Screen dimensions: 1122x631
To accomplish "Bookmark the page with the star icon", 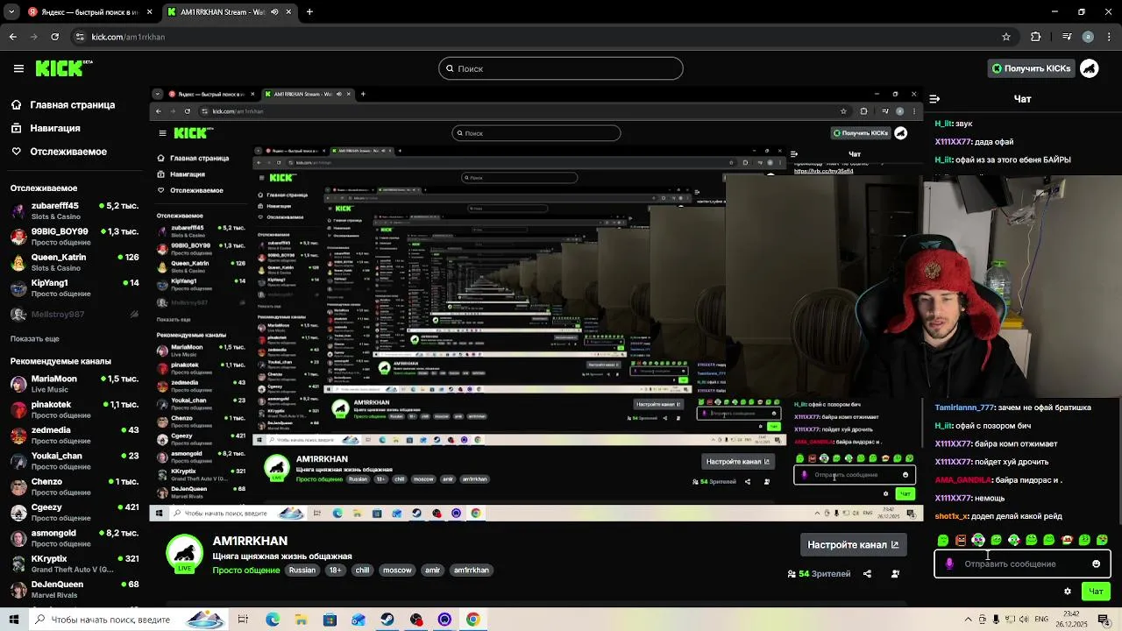I will pyautogui.click(x=1006, y=37).
